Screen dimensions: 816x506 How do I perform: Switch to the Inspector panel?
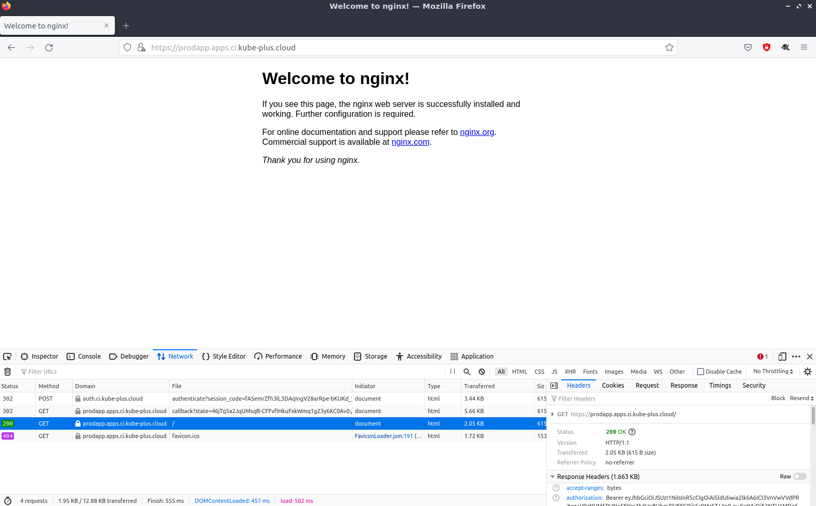click(40, 357)
